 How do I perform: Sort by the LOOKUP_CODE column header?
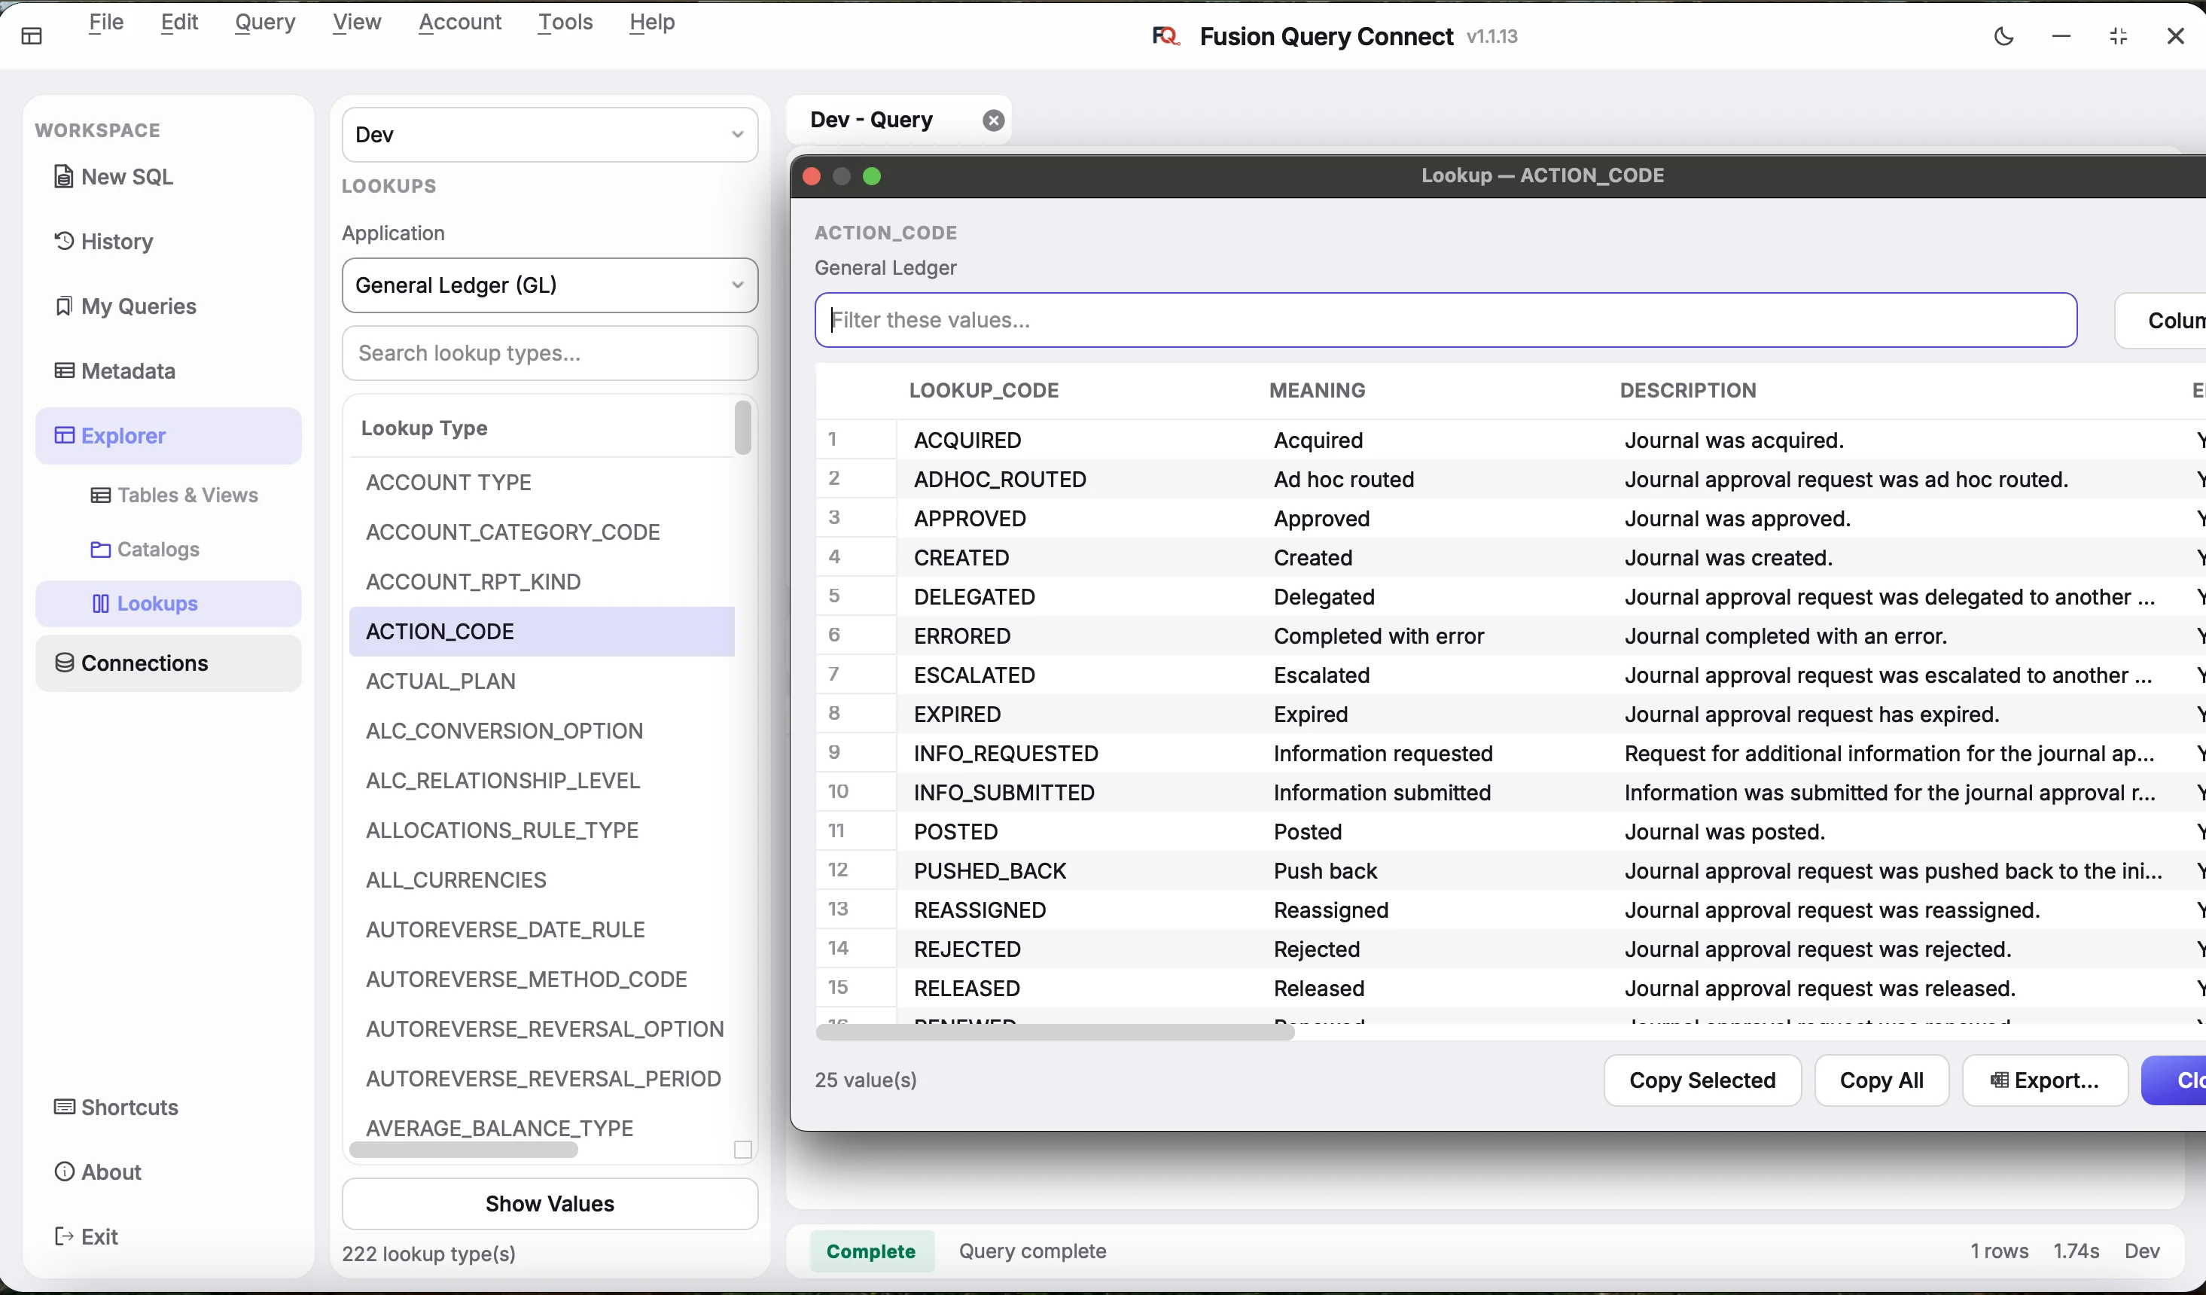pyautogui.click(x=984, y=391)
